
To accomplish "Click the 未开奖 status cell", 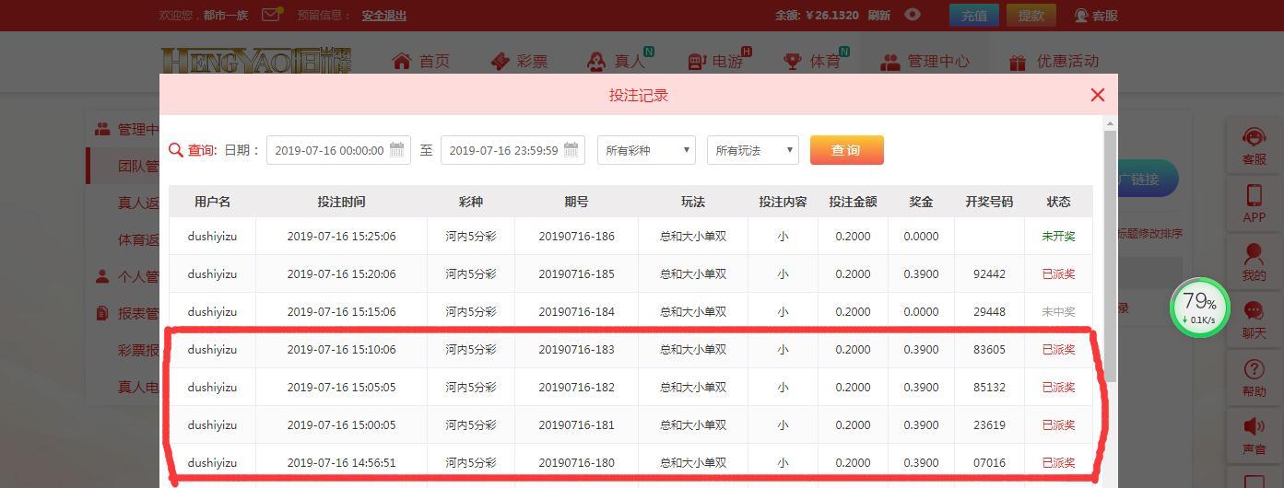I will (x=1058, y=236).
